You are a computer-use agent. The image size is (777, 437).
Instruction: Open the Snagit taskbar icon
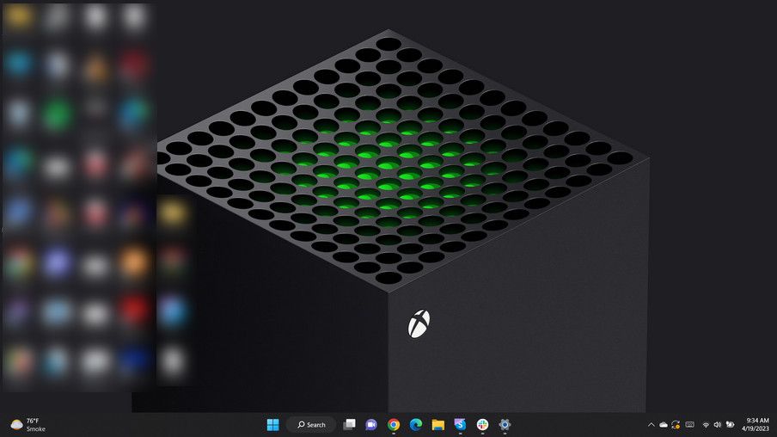point(461,425)
